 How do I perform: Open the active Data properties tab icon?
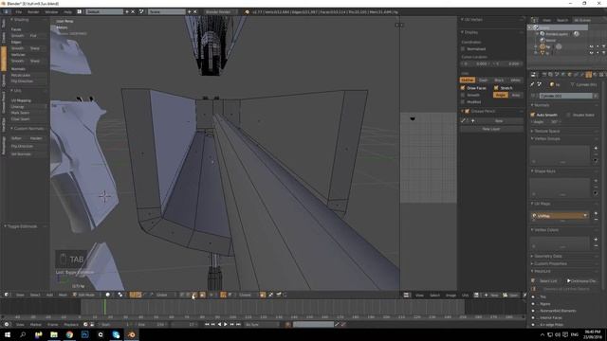[x=588, y=75]
